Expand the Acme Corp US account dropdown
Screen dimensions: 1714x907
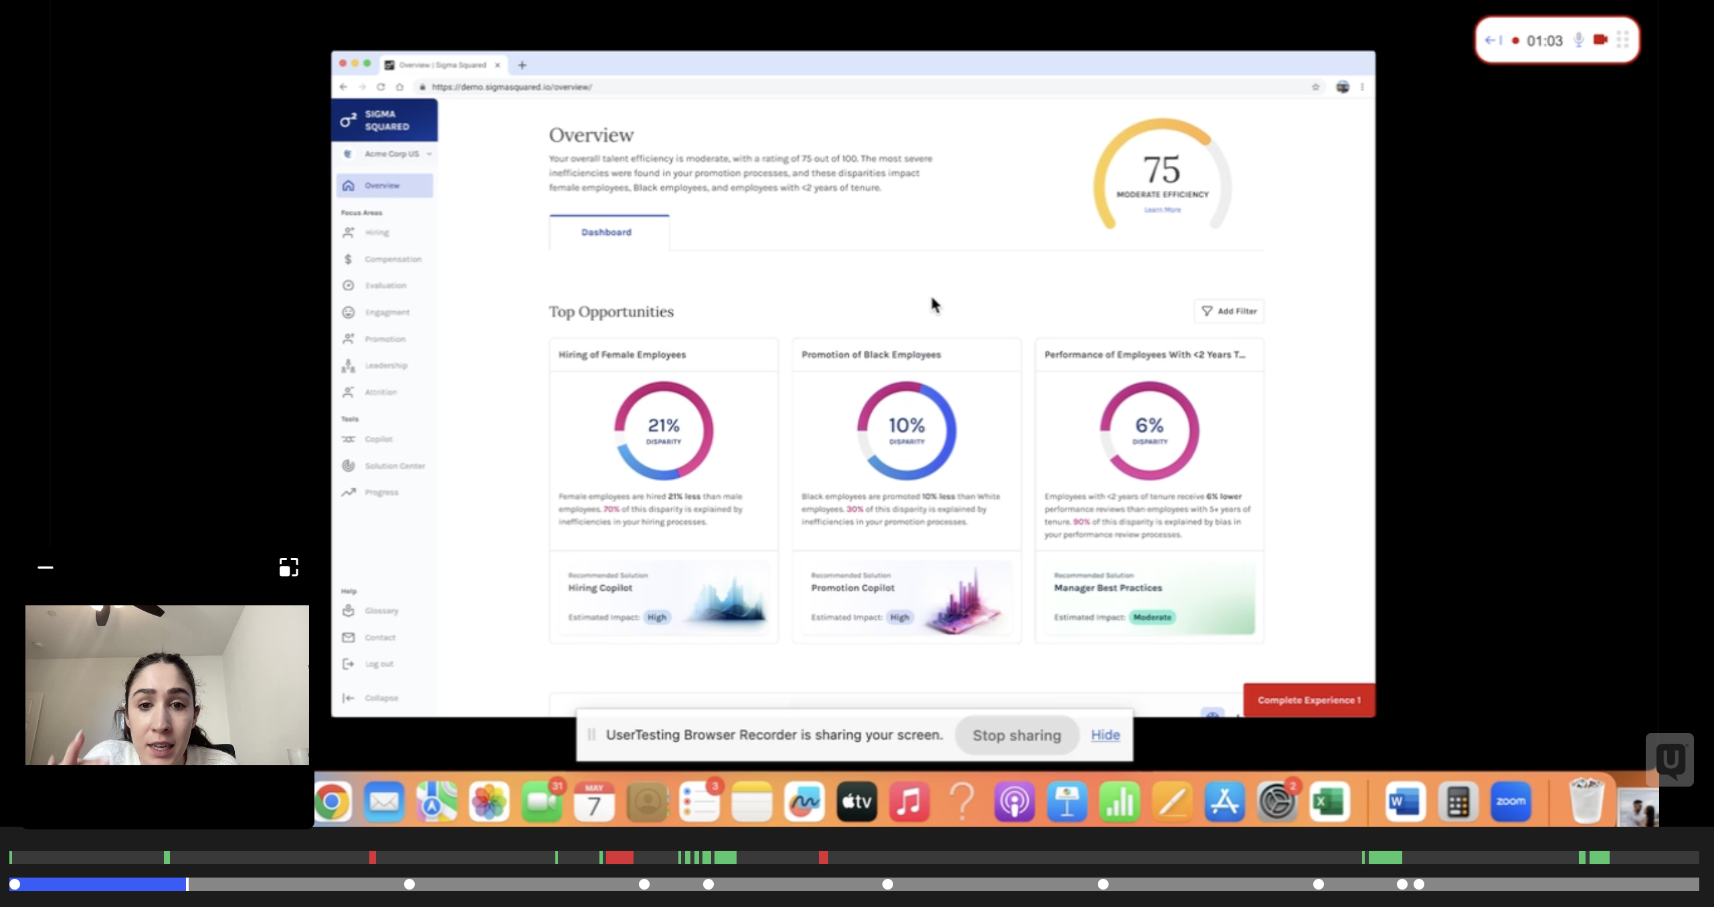[388, 154]
